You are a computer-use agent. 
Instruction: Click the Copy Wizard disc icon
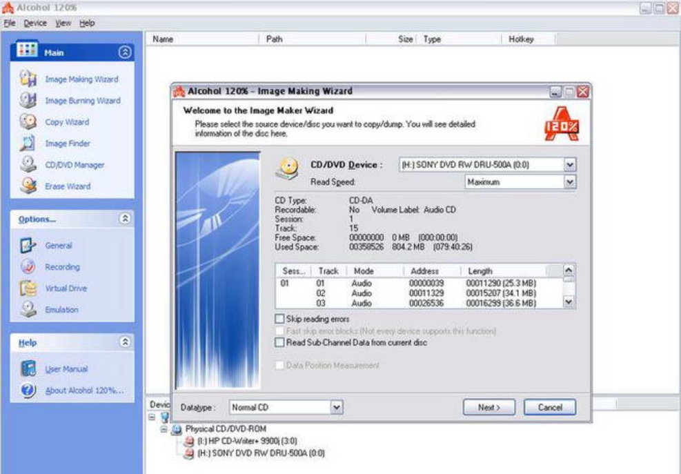[28, 121]
